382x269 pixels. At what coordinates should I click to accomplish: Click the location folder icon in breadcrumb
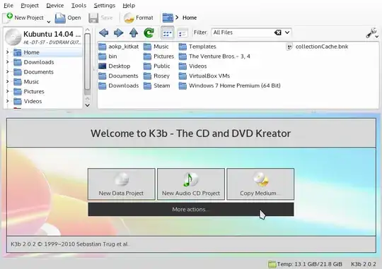tap(168, 18)
